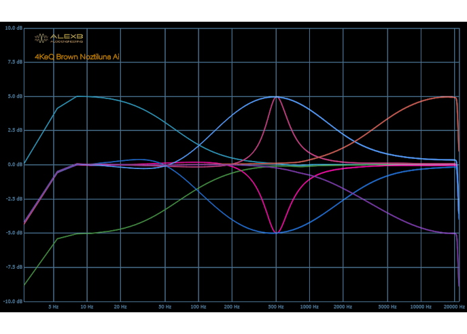
Task: Click the 1000 Hz frequency label
Action: coord(309,308)
